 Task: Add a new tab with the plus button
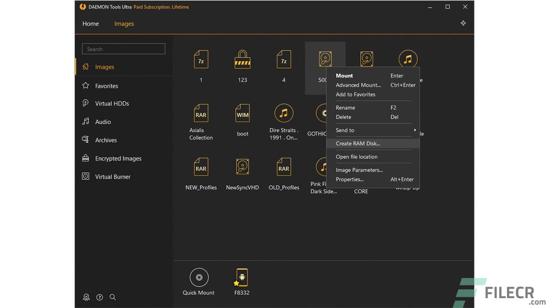coord(463,23)
